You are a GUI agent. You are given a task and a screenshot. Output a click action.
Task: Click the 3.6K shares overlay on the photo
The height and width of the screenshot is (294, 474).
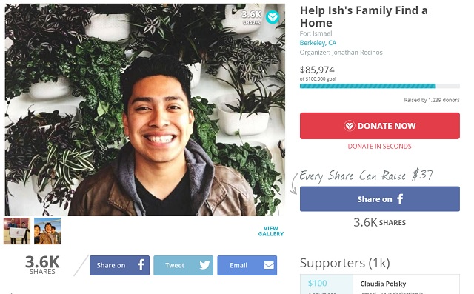(252, 18)
